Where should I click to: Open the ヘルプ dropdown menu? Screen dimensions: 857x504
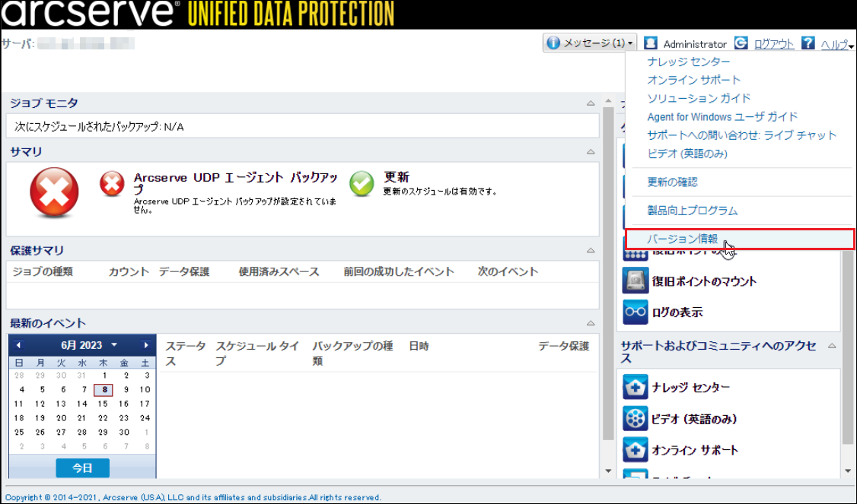pyautogui.click(x=837, y=45)
